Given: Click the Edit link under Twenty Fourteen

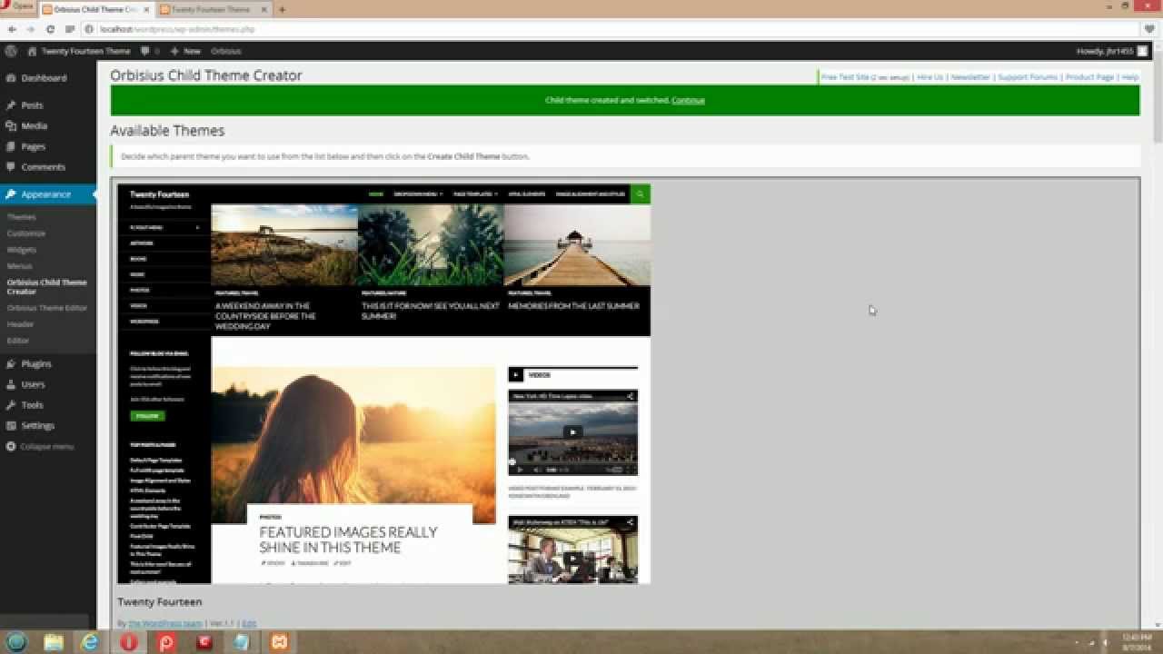Looking at the screenshot, I should point(249,623).
